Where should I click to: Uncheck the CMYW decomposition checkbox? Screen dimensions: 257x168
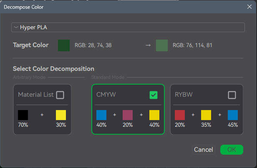154,95
